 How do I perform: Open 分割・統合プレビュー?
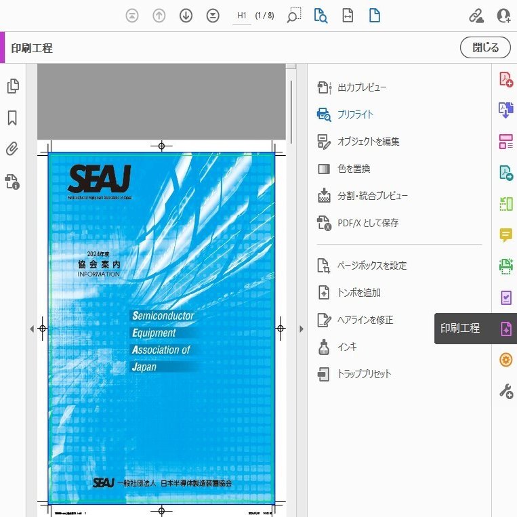coord(363,196)
